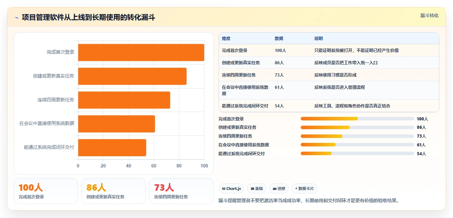Click the 数据卡片 chip

pos(305,189)
